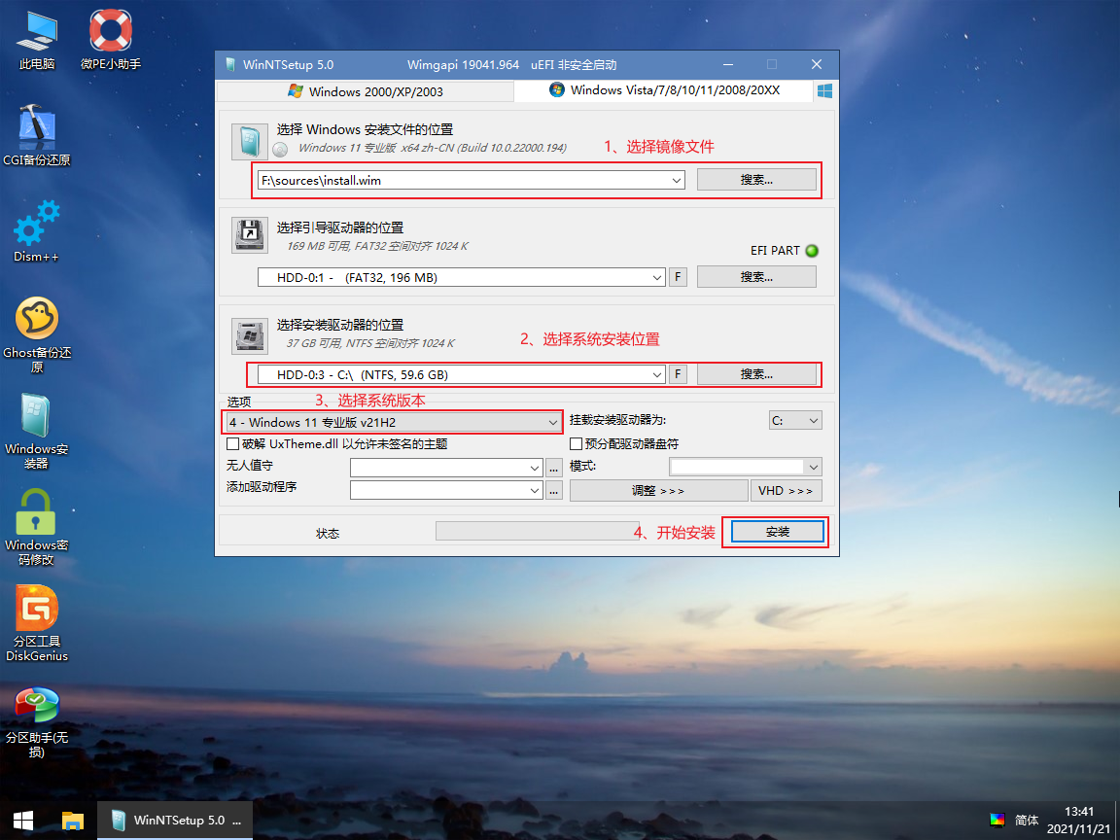The height and width of the screenshot is (840, 1120).
Task: Click the ... browse button for 添加驱动程序
Action: point(553,491)
